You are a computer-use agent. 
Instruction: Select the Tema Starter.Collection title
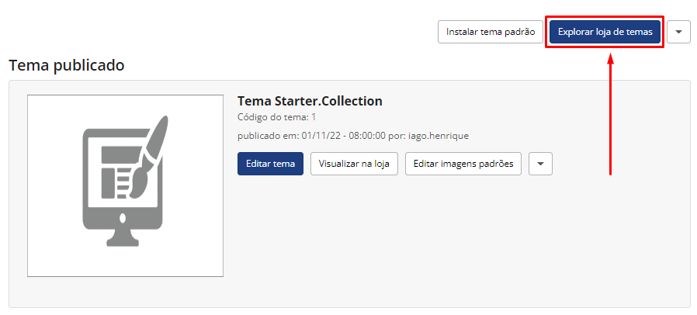pyautogui.click(x=310, y=101)
